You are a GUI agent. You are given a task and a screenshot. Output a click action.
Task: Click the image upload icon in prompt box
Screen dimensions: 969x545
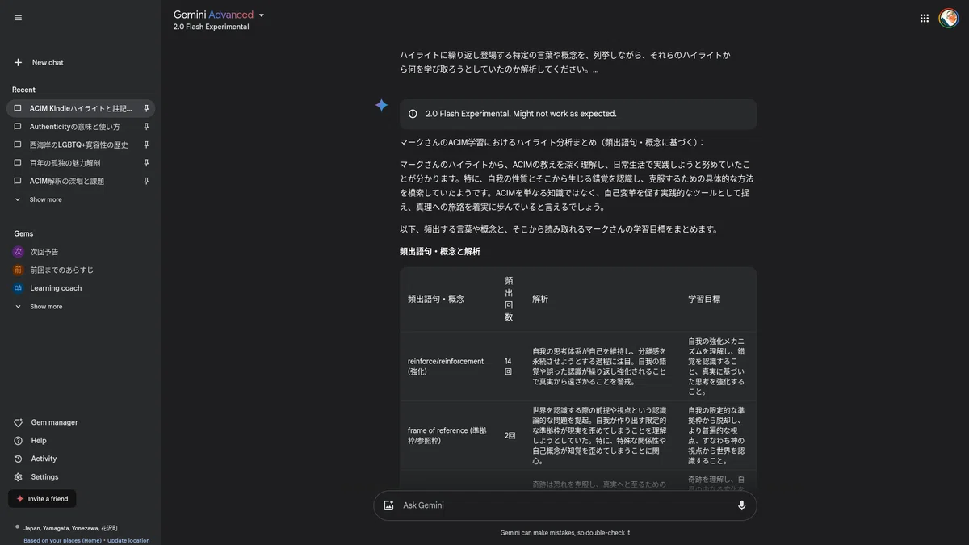click(x=388, y=505)
